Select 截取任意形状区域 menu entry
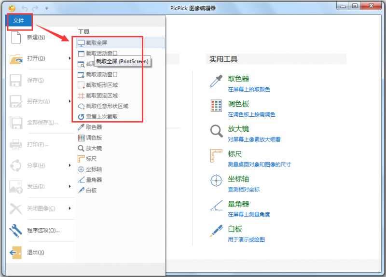The image size is (386, 277). tap(107, 106)
